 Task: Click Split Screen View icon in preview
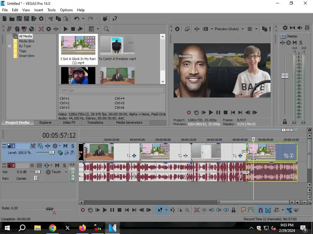[205, 29]
